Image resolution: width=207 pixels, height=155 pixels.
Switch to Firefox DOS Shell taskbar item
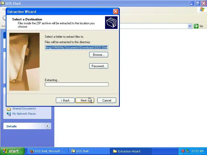(48, 151)
